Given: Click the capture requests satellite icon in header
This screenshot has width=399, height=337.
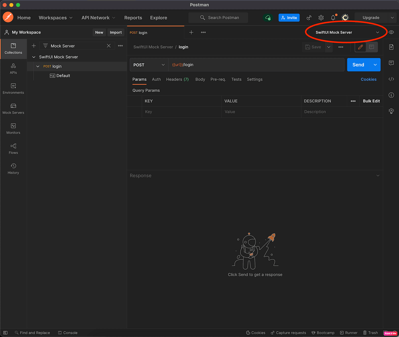Looking at the screenshot, I should pos(309,18).
